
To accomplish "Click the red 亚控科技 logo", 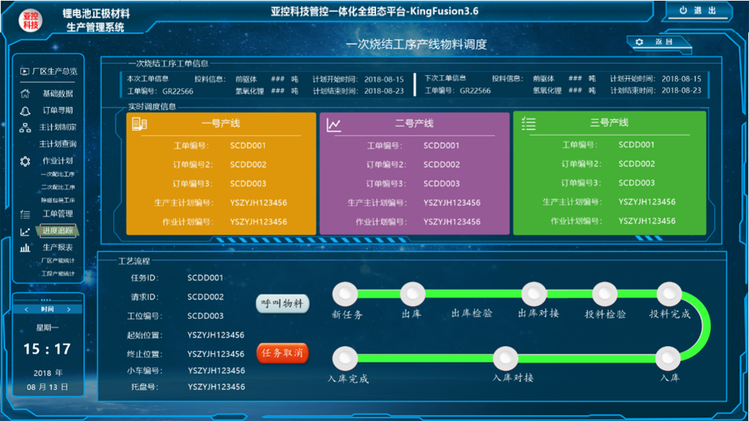I will pyautogui.click(x=30, y=20).
